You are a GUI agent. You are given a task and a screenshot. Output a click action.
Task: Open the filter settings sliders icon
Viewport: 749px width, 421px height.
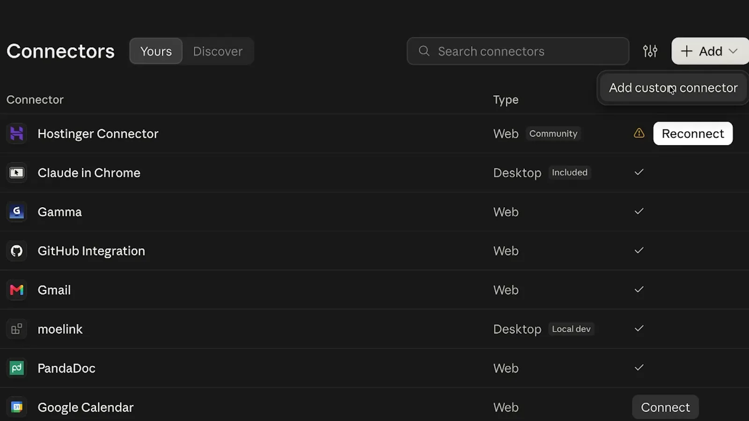point(650,51)
